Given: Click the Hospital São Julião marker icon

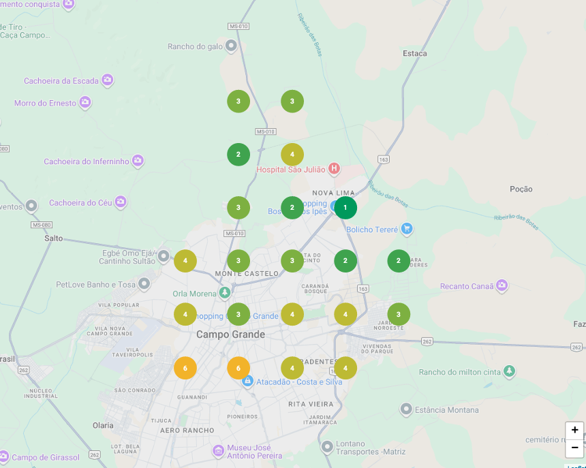Looking at the screenshot, I should [x=334, y=168].
